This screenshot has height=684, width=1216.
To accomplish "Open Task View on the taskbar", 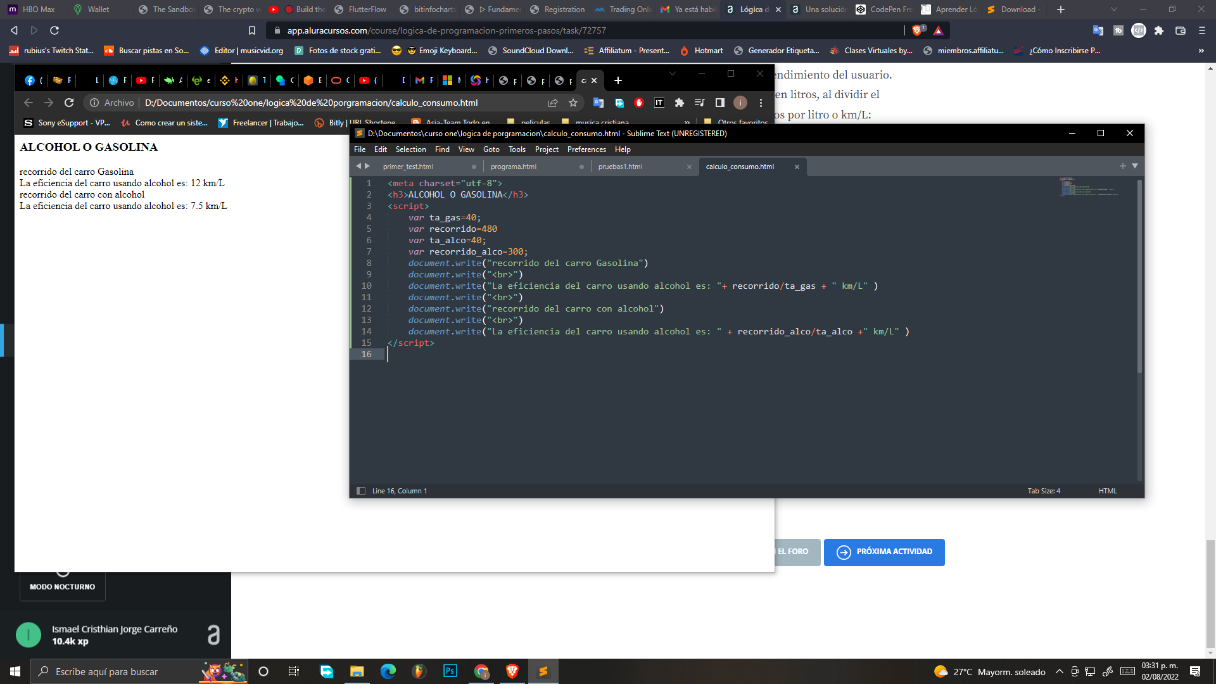I will coord(294,671).
